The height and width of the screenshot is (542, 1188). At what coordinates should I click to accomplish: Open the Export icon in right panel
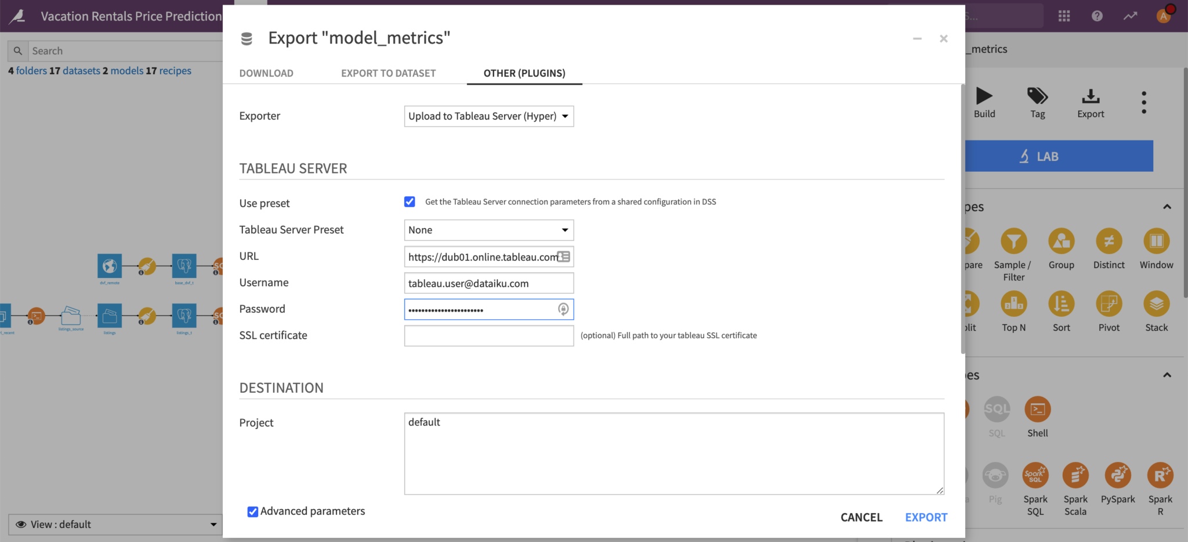(x=1090, y=97)
